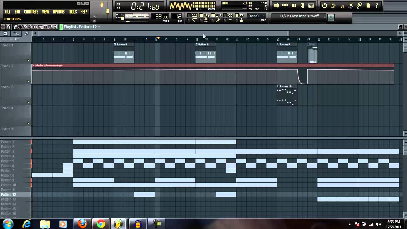Open the project info page icon

pos(368,5)
